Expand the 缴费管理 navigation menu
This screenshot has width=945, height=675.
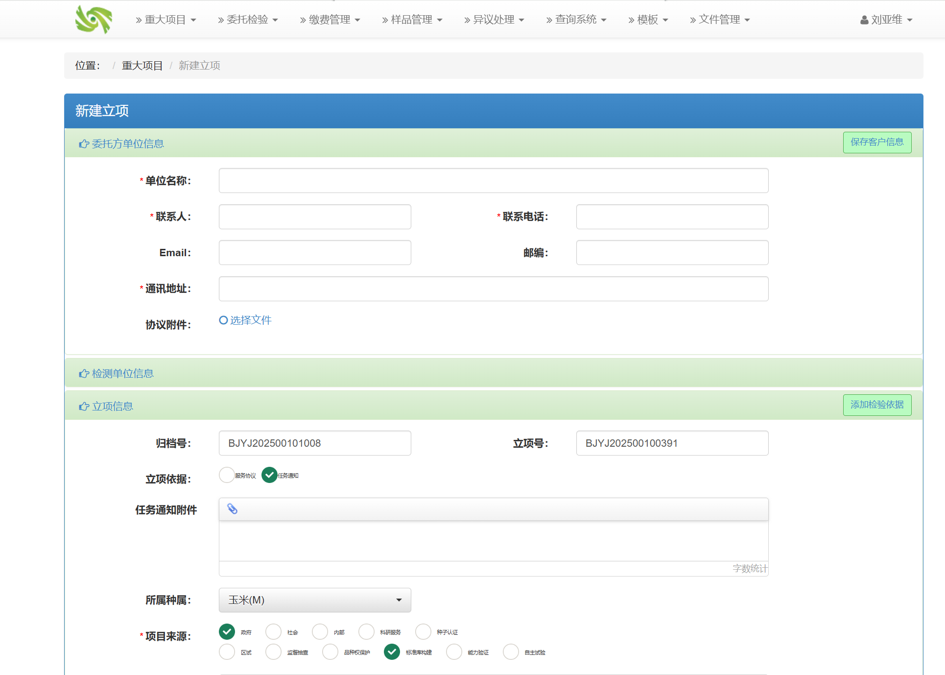[x=330, y=20]
